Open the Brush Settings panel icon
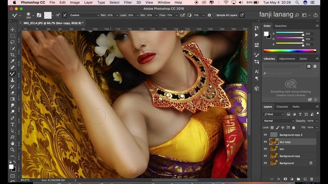The width and height of the screenshot is (328, 184). tap(39, 15)
